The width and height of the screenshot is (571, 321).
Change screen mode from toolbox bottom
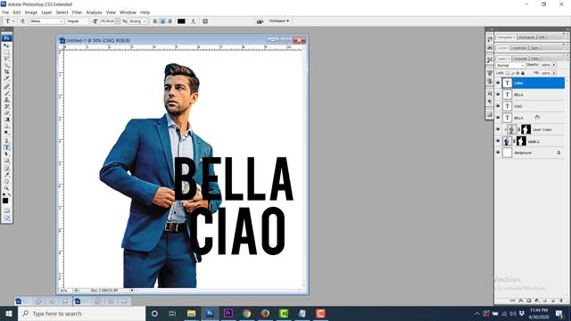6,218
